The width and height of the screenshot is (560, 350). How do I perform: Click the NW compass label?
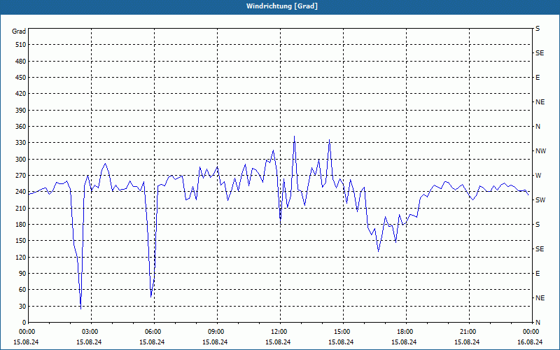click(540, 151)
